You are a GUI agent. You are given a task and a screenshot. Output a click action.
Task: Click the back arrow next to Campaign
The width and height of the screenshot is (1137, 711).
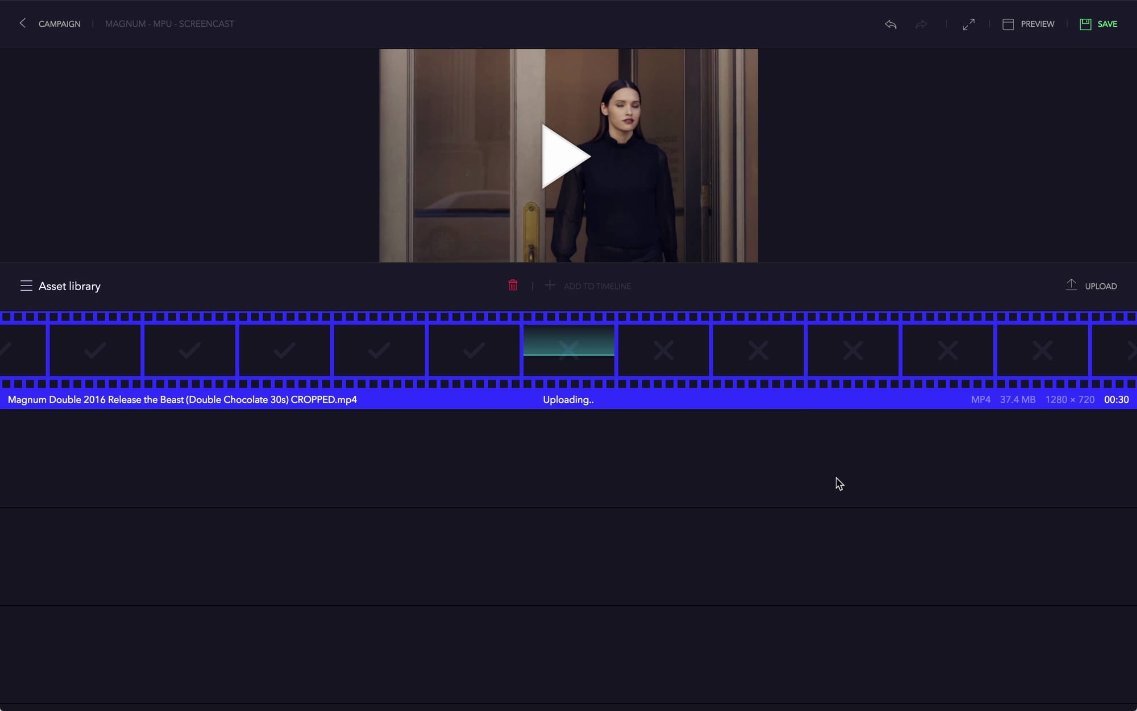pos(23,23)
